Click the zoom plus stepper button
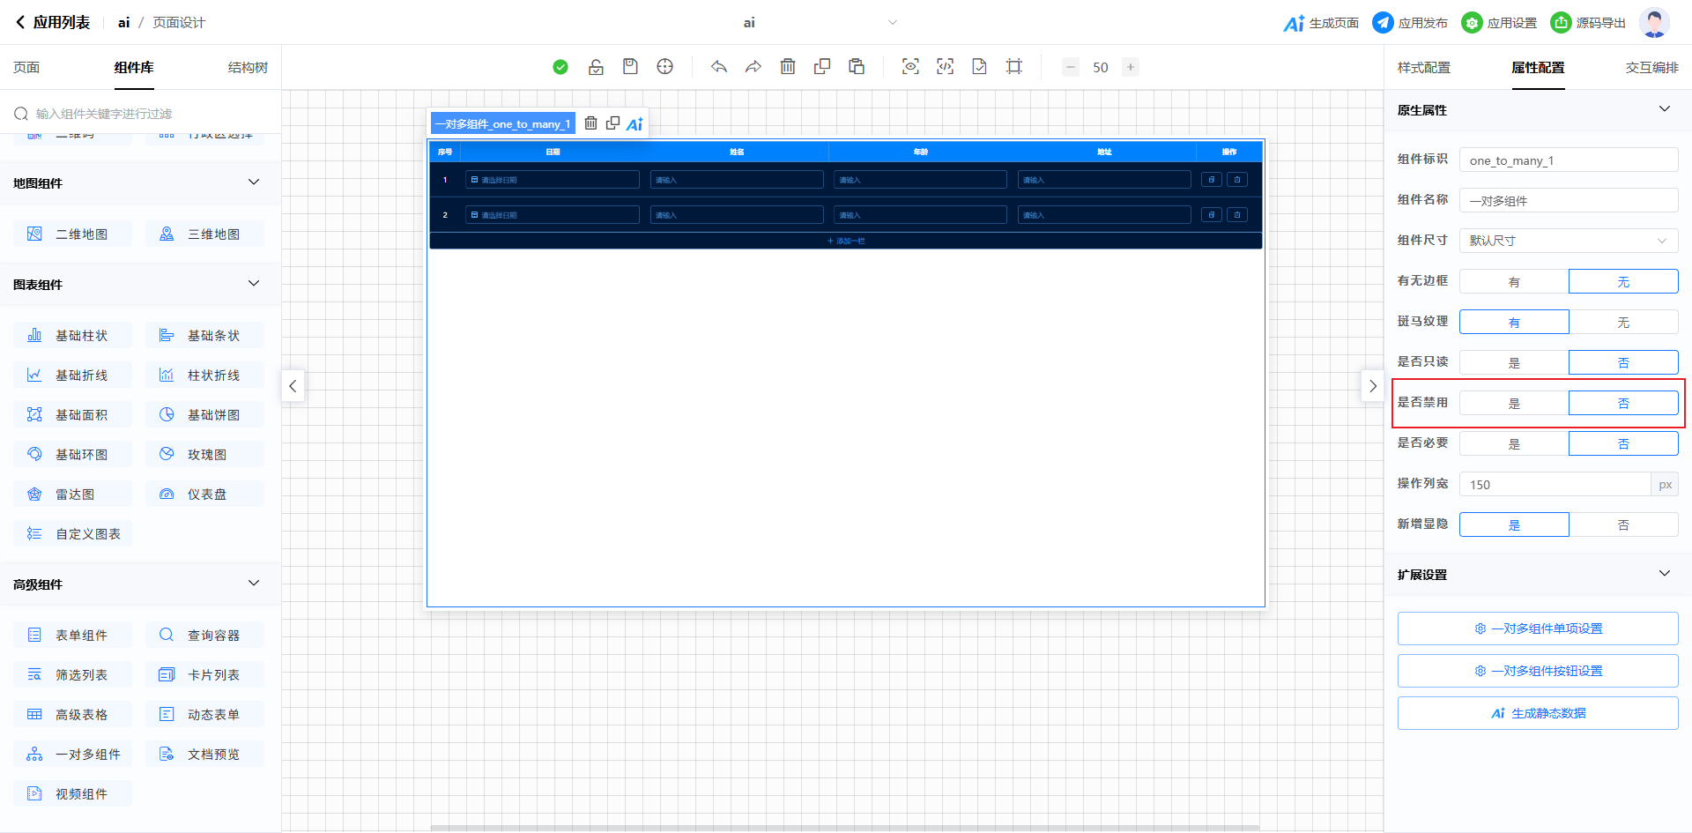Screen dimensions: 1692x833 coord(1131,67)
